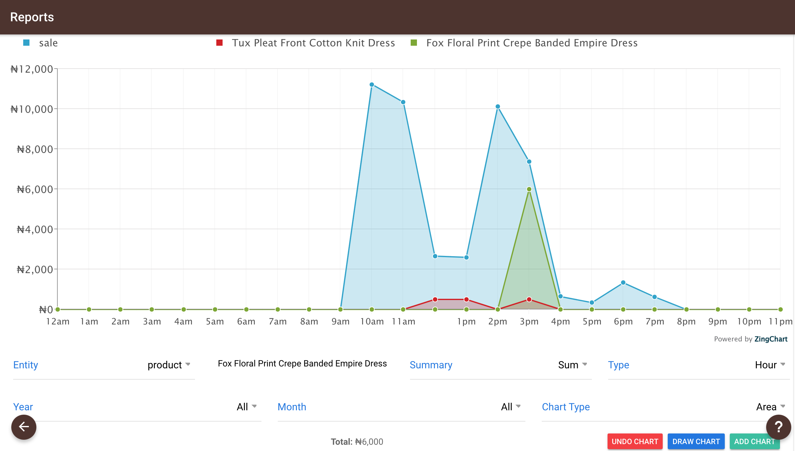Click the sale data point at 5pm
Viewport: 795px width, 451px height.
pos(592,303)
